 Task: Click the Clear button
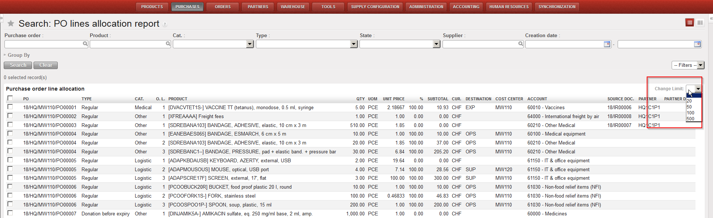(x=45, y=65)
